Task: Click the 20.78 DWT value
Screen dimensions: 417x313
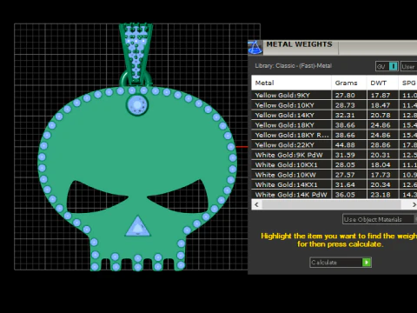Action: point(381,115)
